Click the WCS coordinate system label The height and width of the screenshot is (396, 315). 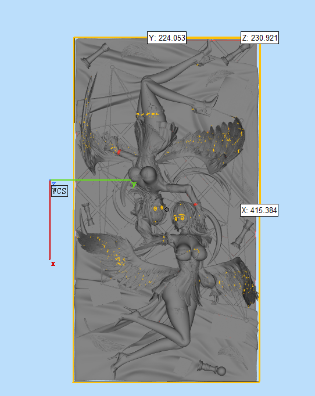click(60, 191)
